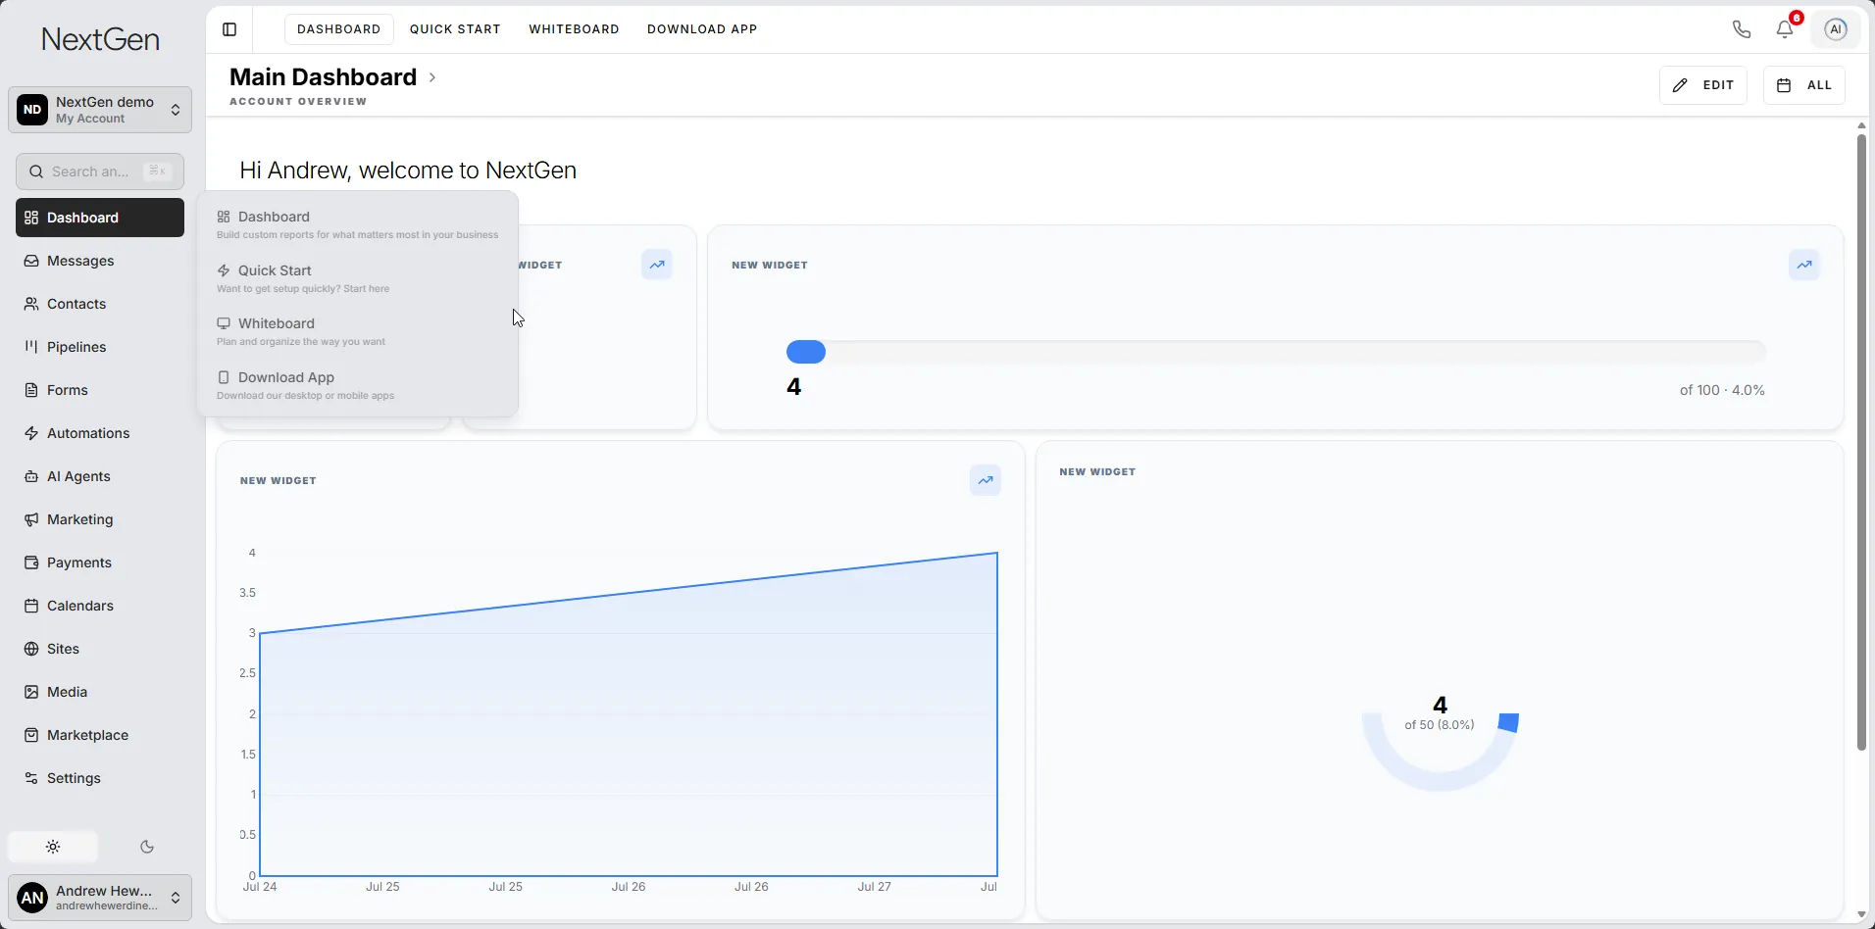
Task: Click the Marketing megaphone icon in sidebar
Action: pyautogui.click(x=31, y=519)
